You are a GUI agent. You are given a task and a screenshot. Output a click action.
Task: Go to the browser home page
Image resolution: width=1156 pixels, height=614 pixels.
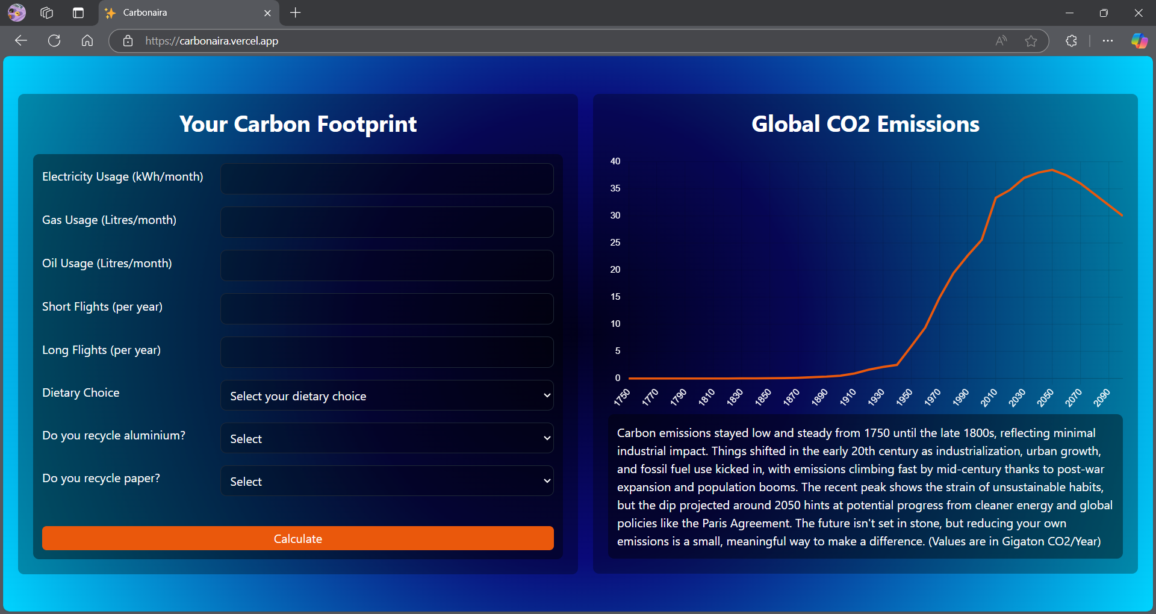click(87, 41)
